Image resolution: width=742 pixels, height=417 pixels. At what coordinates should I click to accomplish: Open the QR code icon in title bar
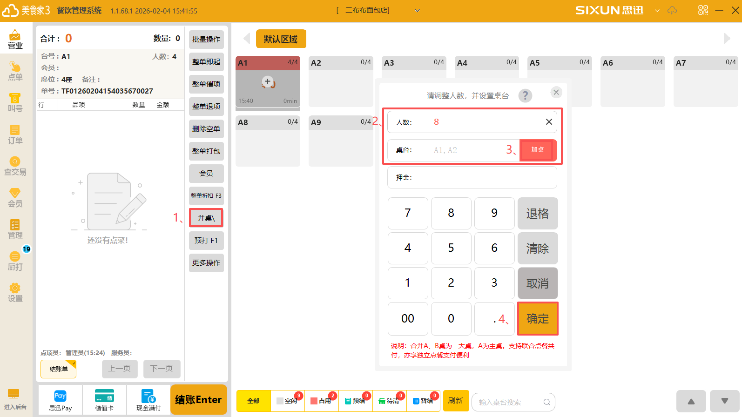click(x=703, y=10)
